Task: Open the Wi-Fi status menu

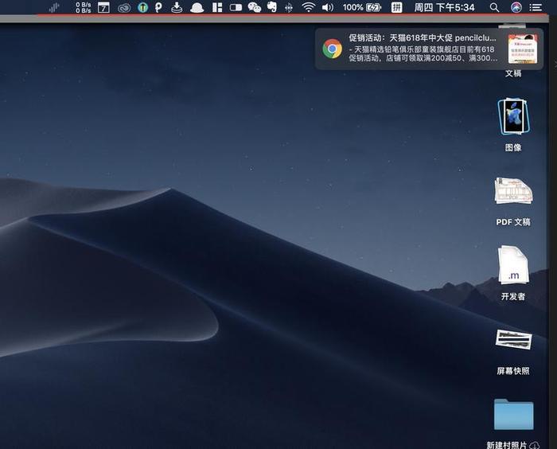Action: point(309,7)
